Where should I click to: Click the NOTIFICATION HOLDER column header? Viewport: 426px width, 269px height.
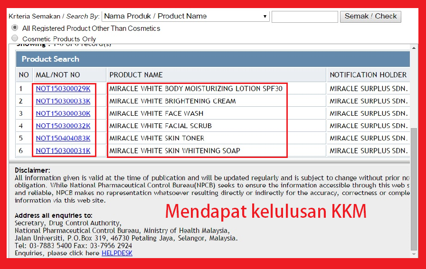369,75
